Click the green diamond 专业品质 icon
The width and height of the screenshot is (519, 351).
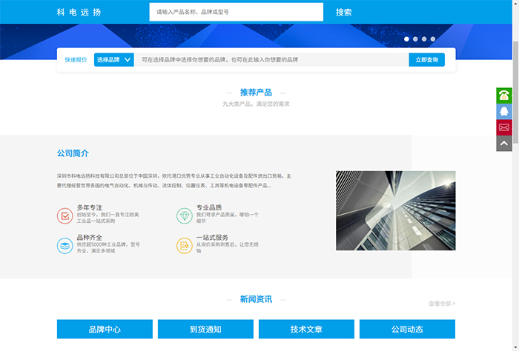184,215
